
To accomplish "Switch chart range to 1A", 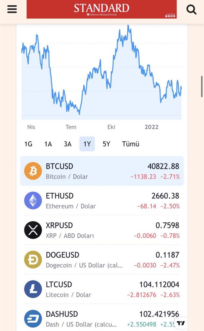I will click(48, 144).
